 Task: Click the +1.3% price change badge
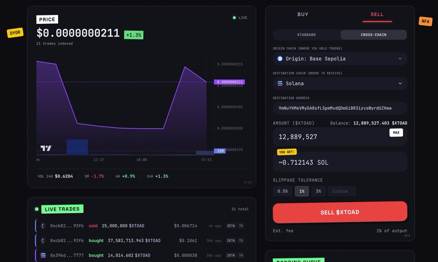tap(134, 35)
